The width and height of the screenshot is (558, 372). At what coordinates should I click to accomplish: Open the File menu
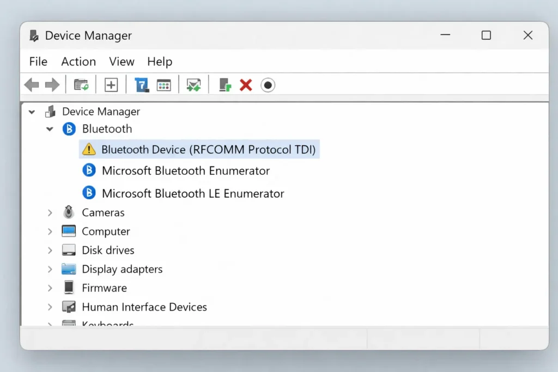click(x=38, y=62)
